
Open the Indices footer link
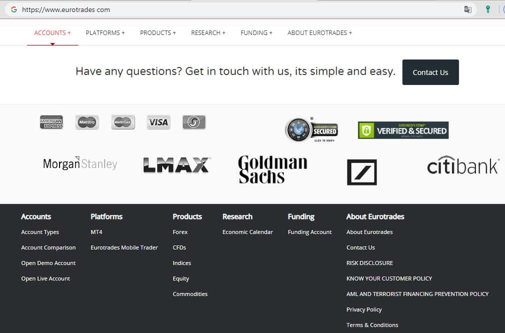182,263
